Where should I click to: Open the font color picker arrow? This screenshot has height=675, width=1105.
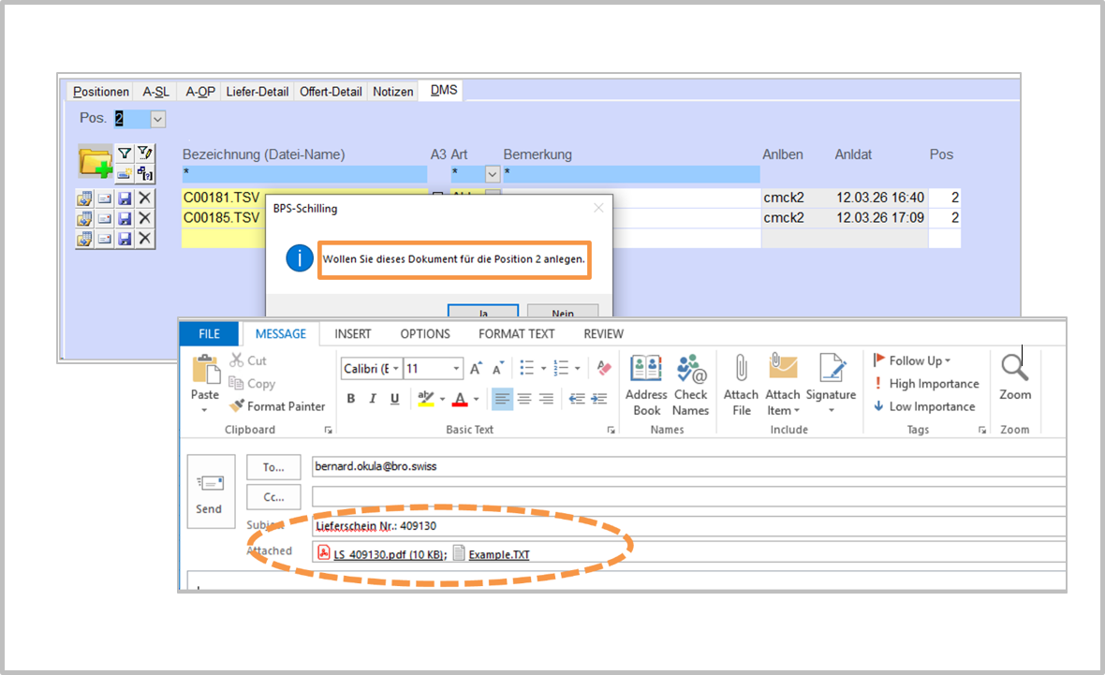(x=476, y=400)
